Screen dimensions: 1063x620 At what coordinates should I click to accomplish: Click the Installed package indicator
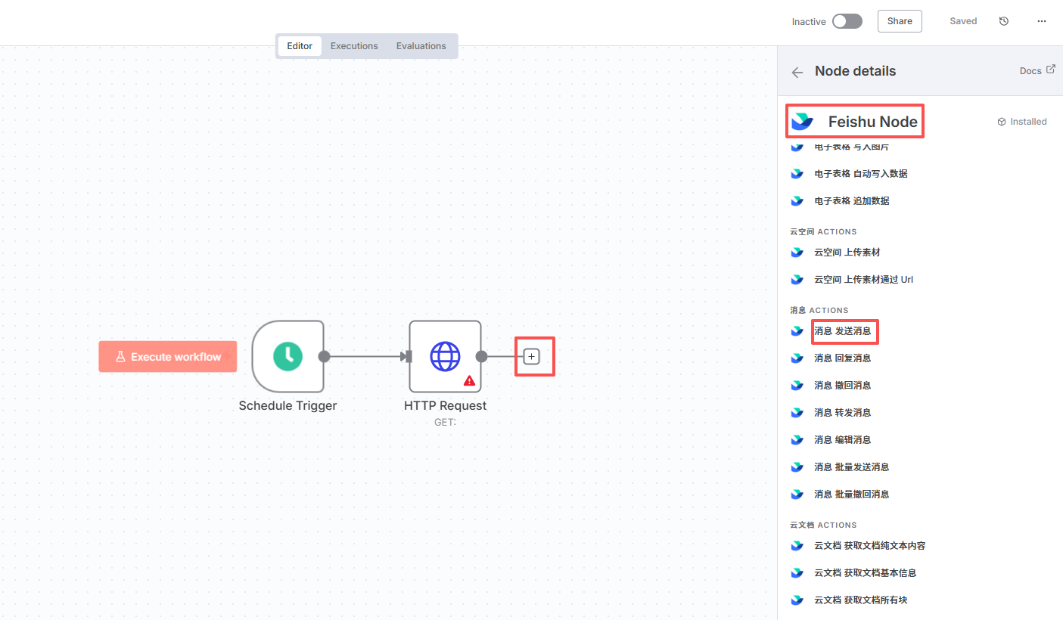[x=1022, y=122]
